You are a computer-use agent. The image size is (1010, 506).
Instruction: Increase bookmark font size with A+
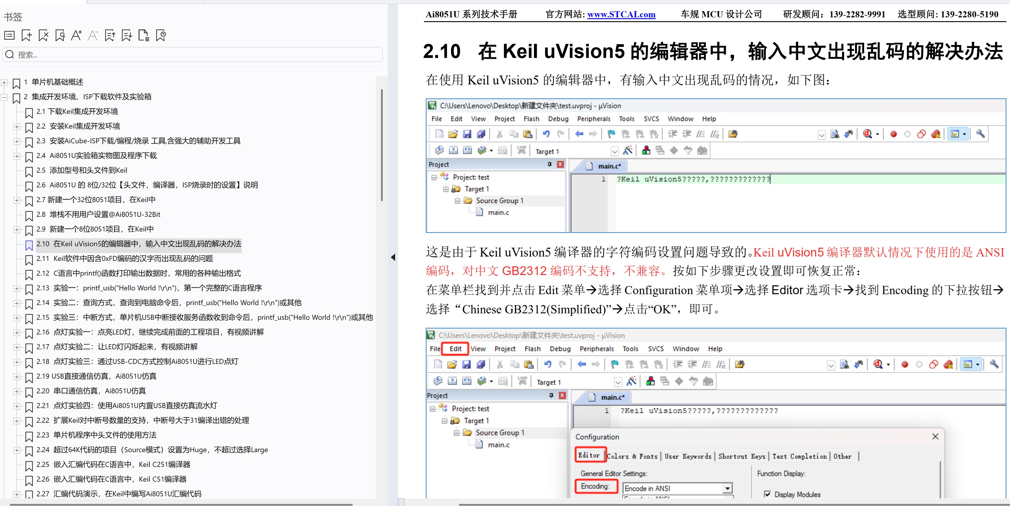coord(76,36)
